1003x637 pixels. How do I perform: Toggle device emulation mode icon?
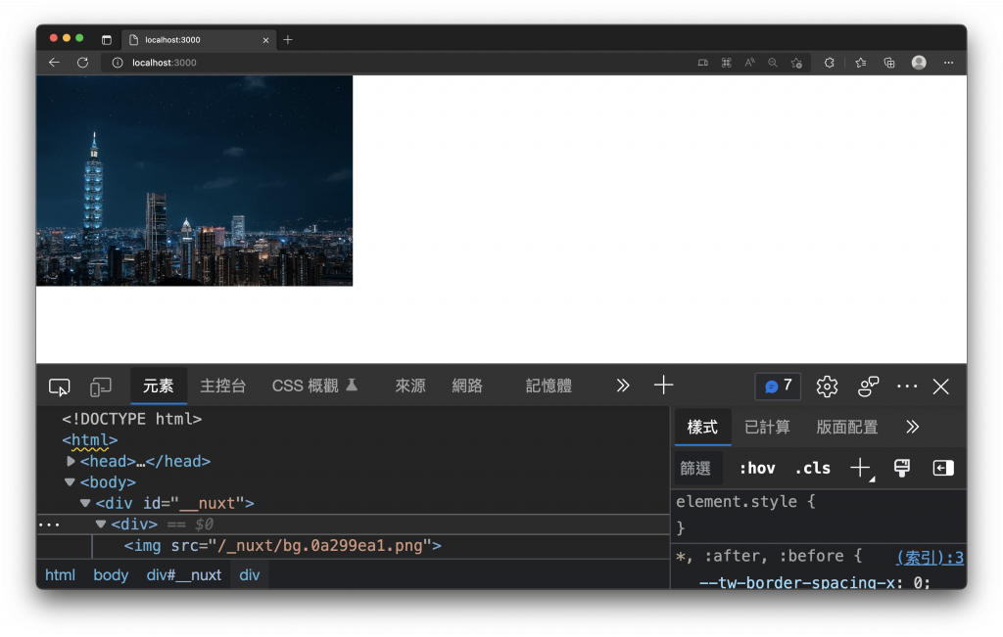click(x=101, y=387)
